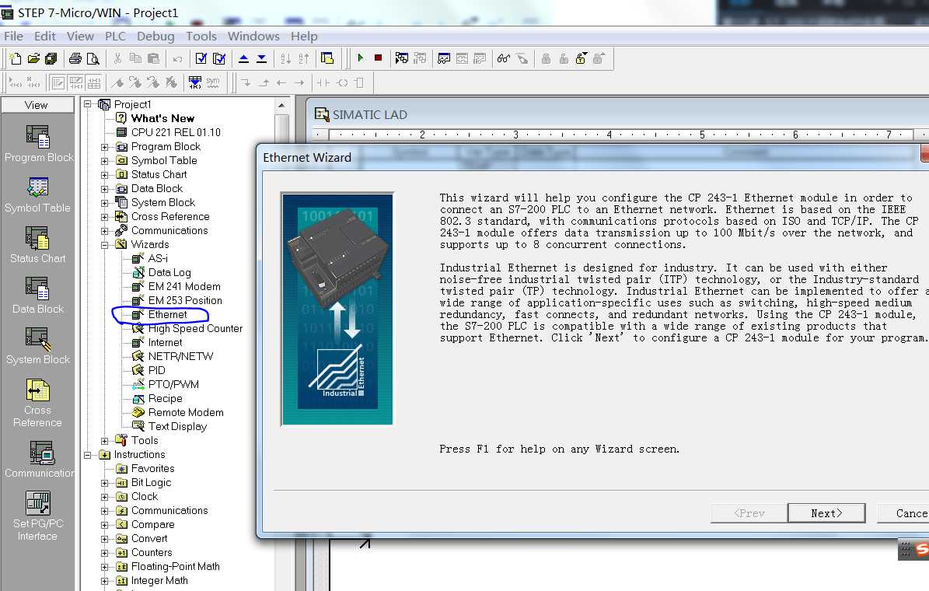Upload from PLC with blue up arrow
Screen dimensions: 929x591
243,58
